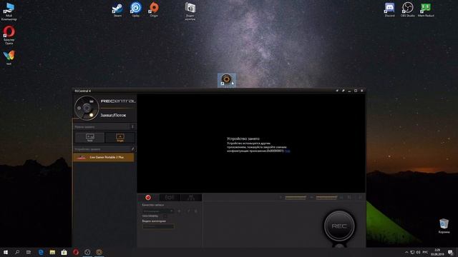Image resolution: width=458 pixels, height=257 pixels.
Task: Edit capture device settings with pencil icon
Action: click(132, 149)
